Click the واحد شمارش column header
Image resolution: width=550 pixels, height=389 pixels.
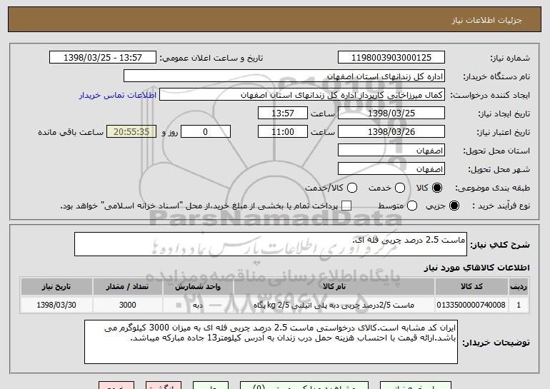point(198,287)
